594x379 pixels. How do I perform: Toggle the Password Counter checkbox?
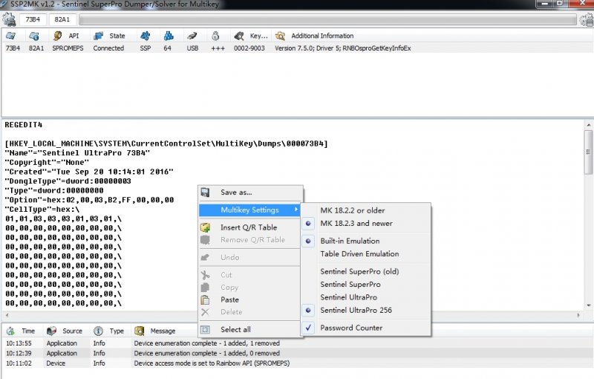[366, 328]
